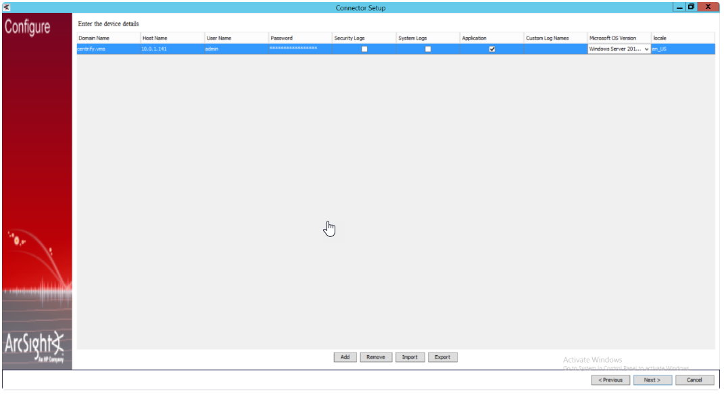
Task: Enable the Security Logs checkbox
Action: point(364,49)
